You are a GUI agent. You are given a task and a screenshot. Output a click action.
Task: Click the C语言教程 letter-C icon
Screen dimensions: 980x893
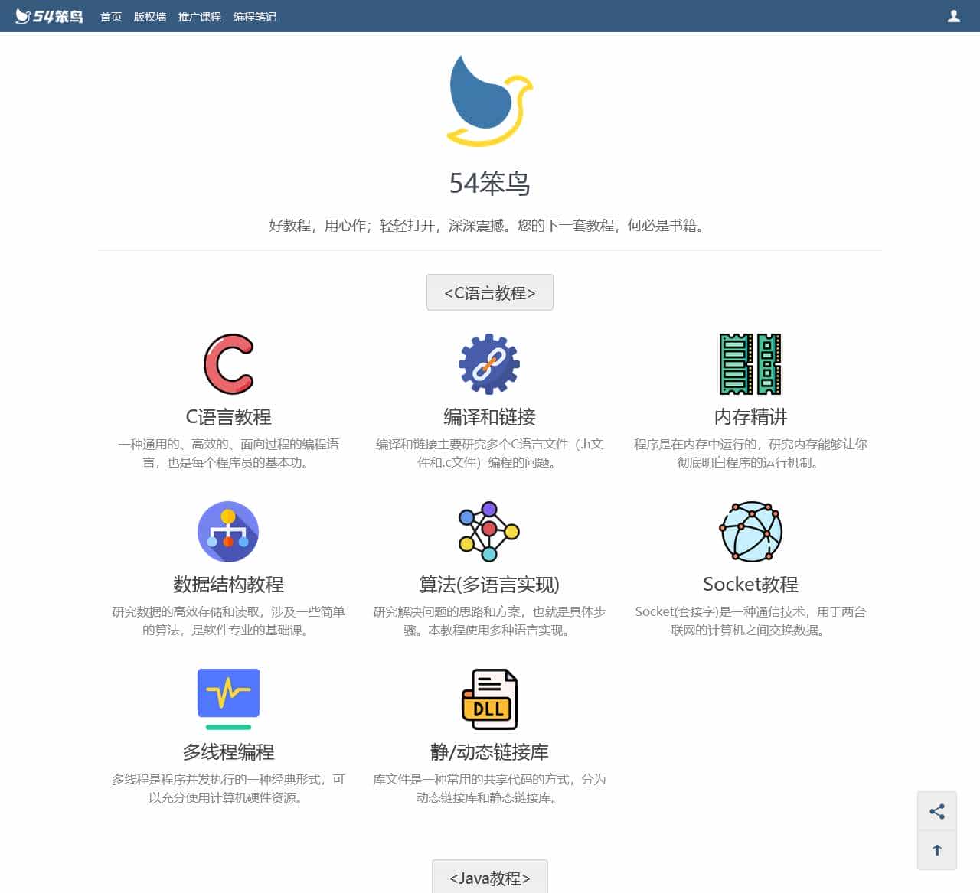pyautogui.click(x=227, y=364)
